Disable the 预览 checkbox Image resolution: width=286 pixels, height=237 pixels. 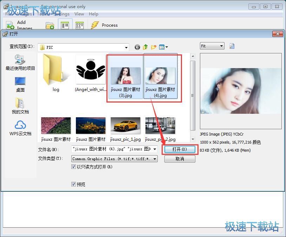pos(73,184)
